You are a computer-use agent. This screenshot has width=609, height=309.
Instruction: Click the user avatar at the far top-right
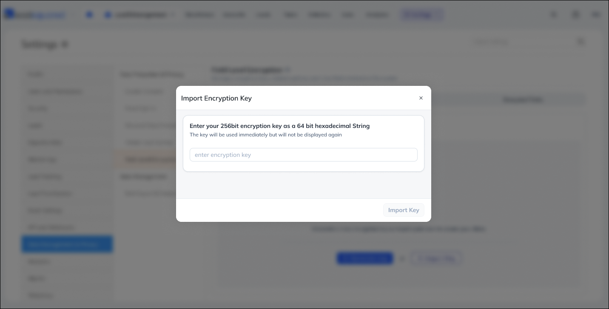(596, 14)
